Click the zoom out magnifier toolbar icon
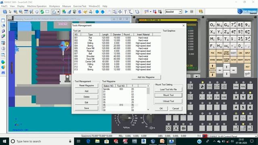 click(21, 12)
